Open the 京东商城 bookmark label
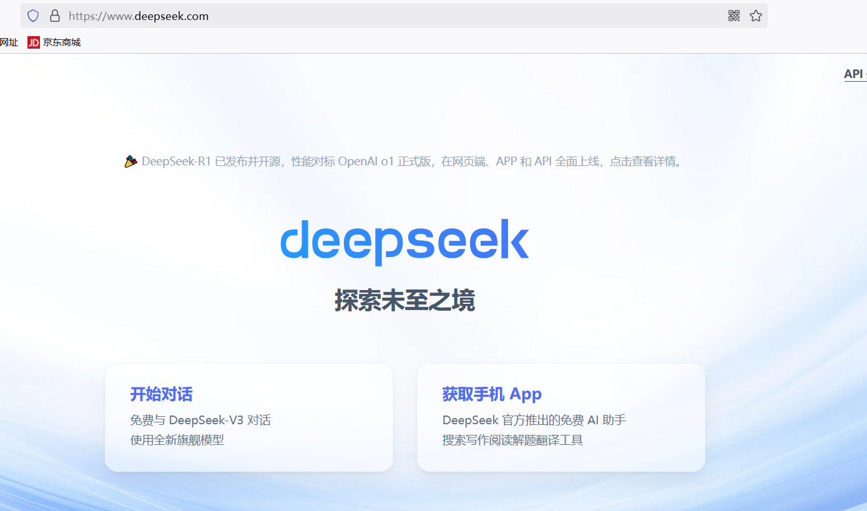 point(62,42)
